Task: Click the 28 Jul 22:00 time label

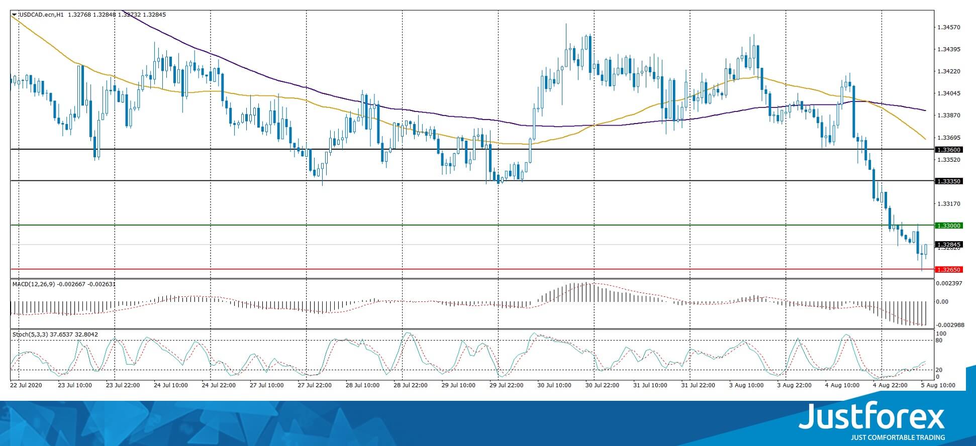Action: (x=411, y=386)
